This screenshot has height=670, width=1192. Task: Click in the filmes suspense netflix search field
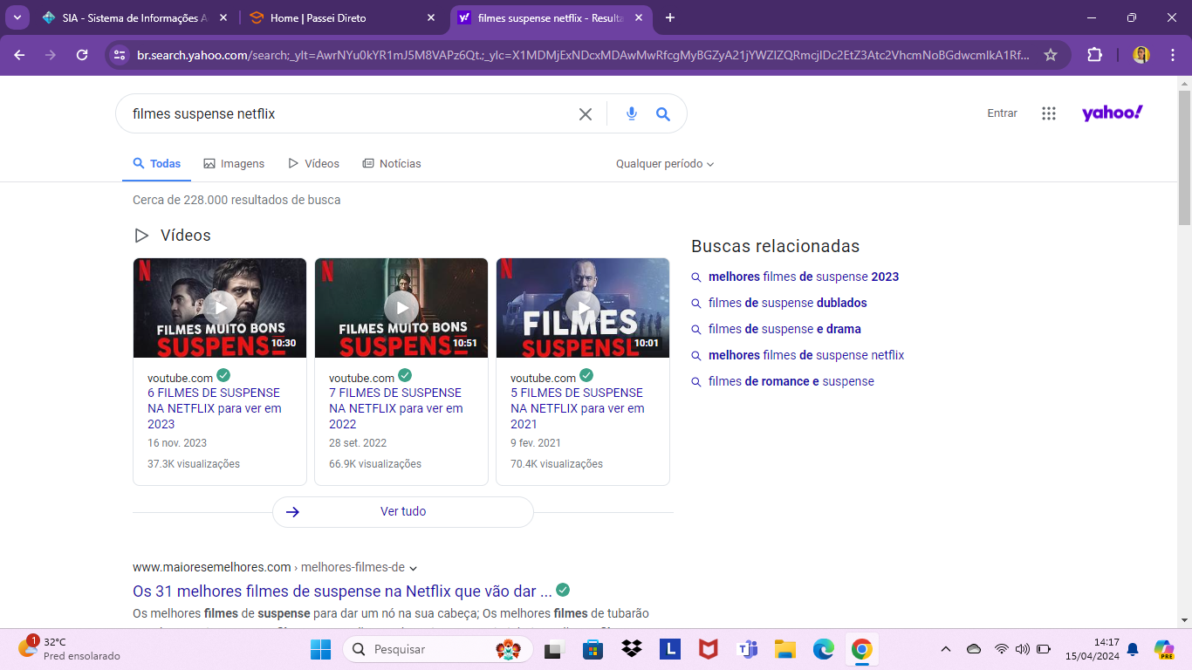(x=349, y=114)
